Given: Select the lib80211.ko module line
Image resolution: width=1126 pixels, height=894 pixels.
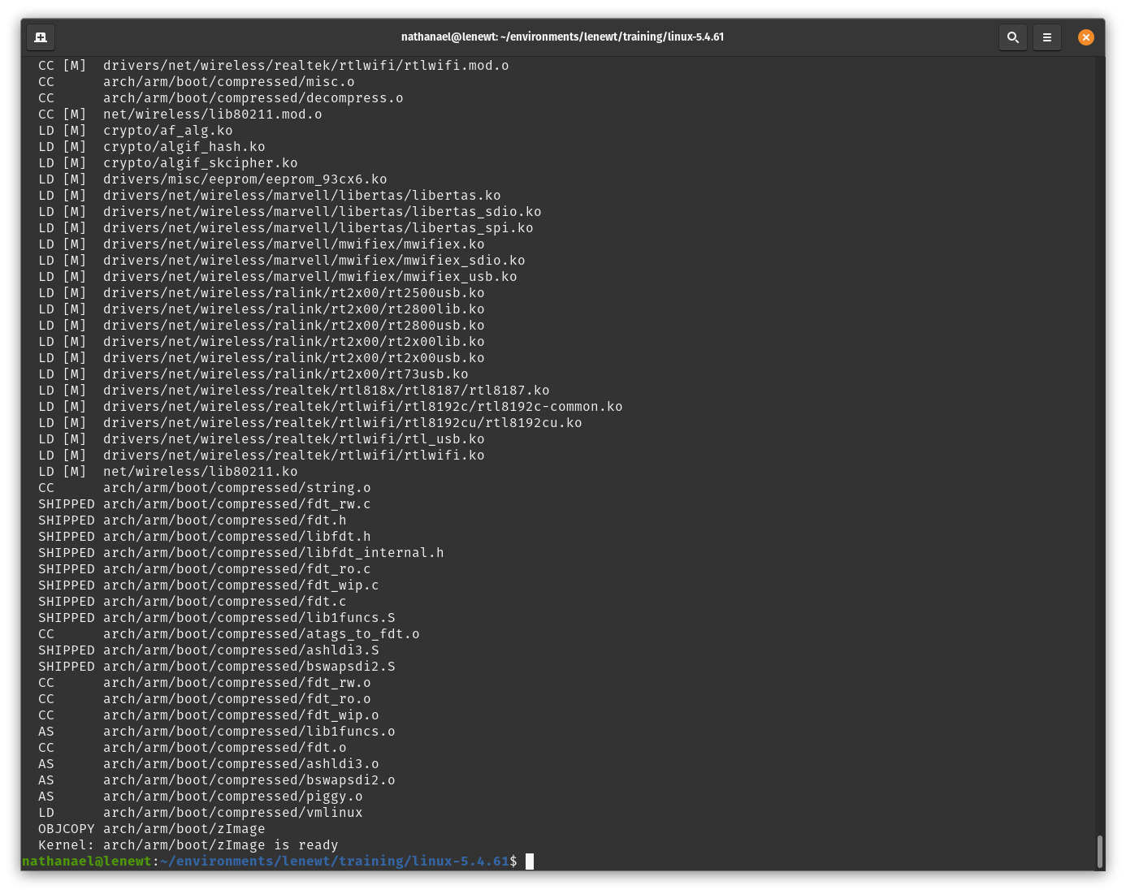Looking at the screenshot, I should (x=200, y=471).
